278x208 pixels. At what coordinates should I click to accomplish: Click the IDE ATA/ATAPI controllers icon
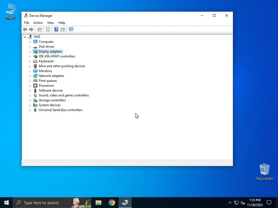click(35, 56)
